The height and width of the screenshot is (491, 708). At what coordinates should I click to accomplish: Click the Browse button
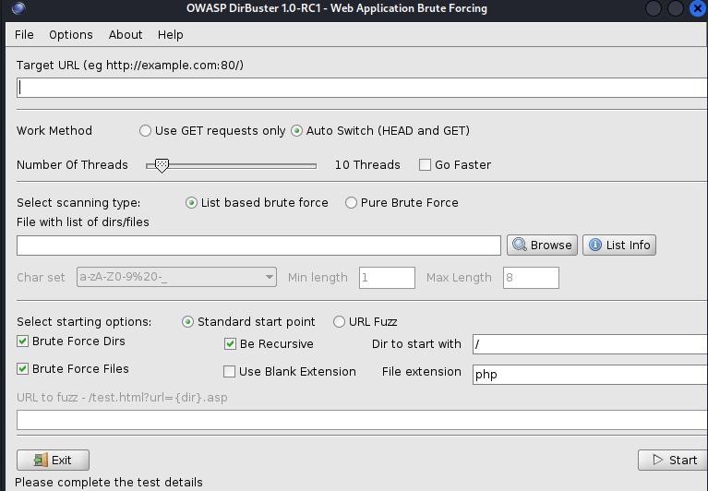click(542, 245)
